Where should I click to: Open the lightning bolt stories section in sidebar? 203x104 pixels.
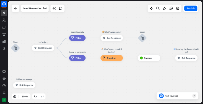click(4, 13)
